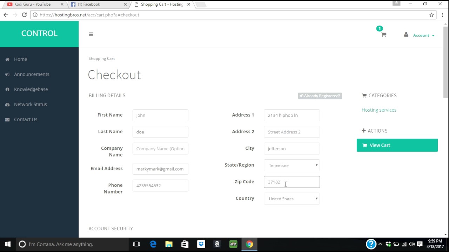Open File Explorer from the taskbar

[169, 244]
